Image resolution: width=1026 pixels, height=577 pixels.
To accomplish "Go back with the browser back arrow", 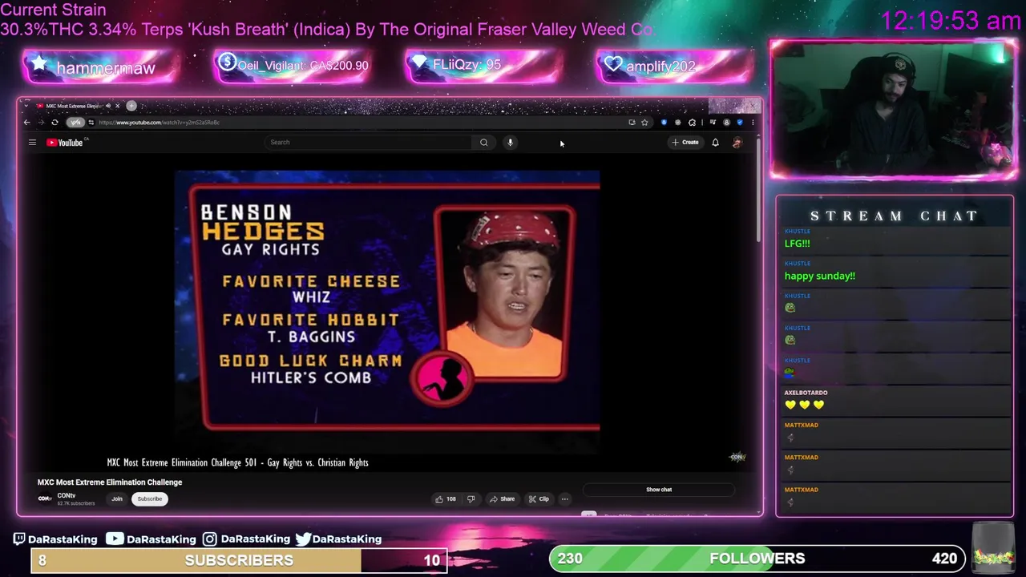I will coord(26,123).
